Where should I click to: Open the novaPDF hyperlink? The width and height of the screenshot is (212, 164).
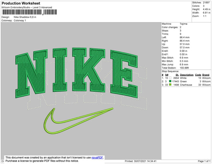97,158
